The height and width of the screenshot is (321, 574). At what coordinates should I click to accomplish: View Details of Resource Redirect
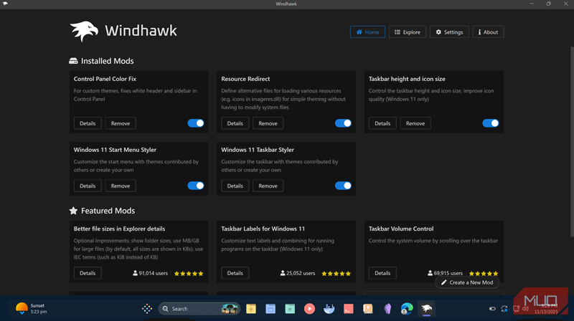pyautogui.click(x=235, y=123)
